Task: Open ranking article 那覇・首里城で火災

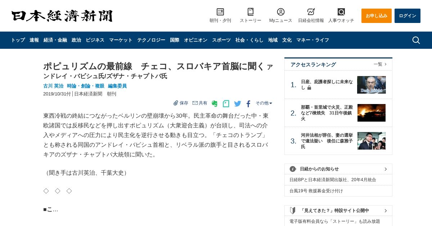Action: click(x=327, y=113)
